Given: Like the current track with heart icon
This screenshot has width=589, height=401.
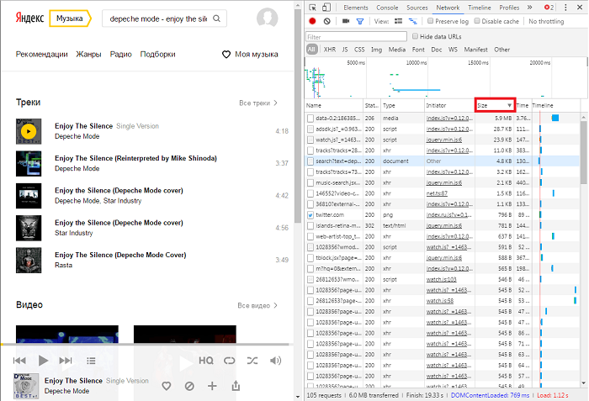Looking at the screenshot, I should pos(167,386).
